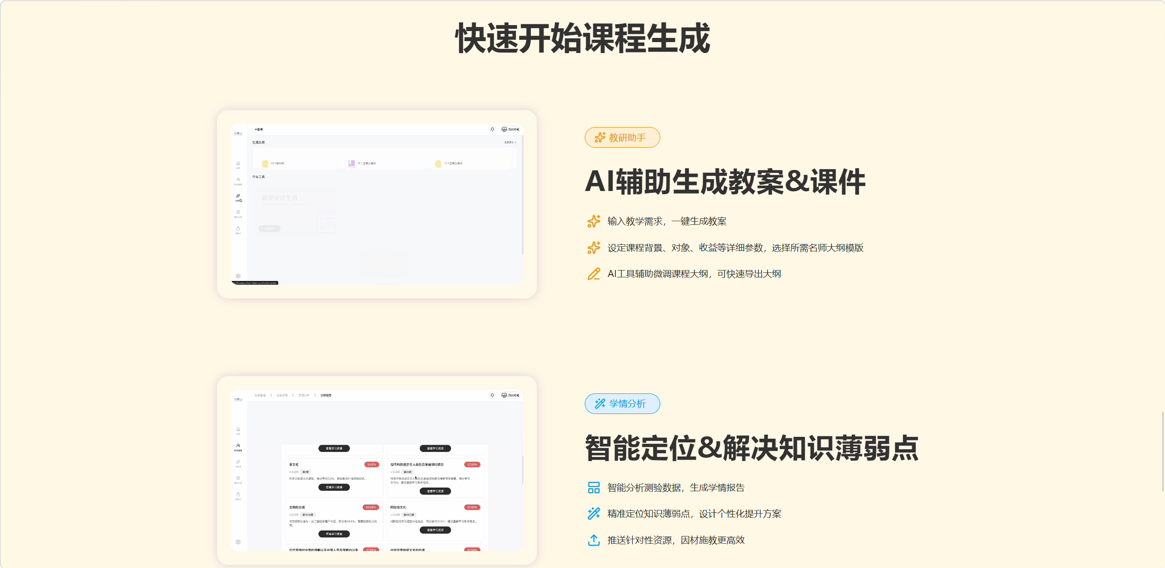This screenshot has width=1165, height=568.
Task: Click the sparkle icon beside 设定课程背景
Action: pos(593,248)
